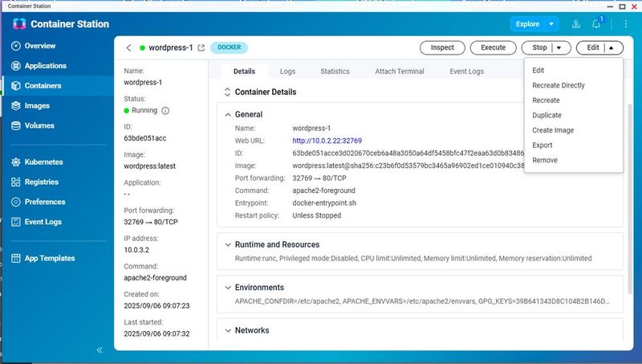Click Restart policy value Unless Stopped
Screen dimensions: 642x364
(316, 215)
